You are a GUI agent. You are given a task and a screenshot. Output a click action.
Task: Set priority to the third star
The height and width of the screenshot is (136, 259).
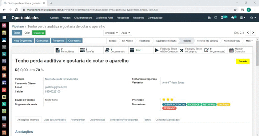pyautogui.click(x=172, y=99)
